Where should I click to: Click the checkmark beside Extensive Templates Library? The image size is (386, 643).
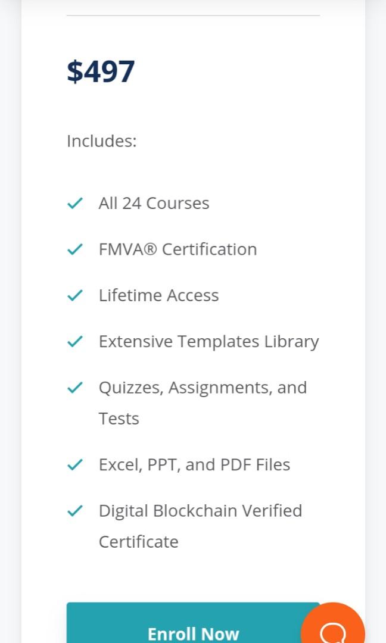click(74, 341)
